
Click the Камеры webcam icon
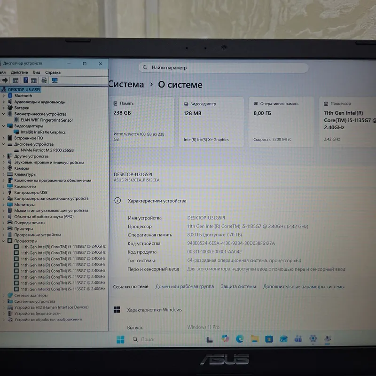10,168
